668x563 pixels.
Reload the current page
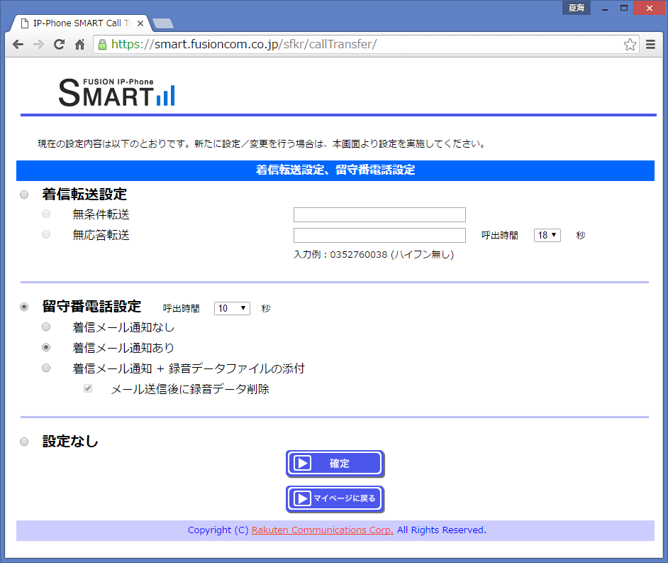[60, 44]
